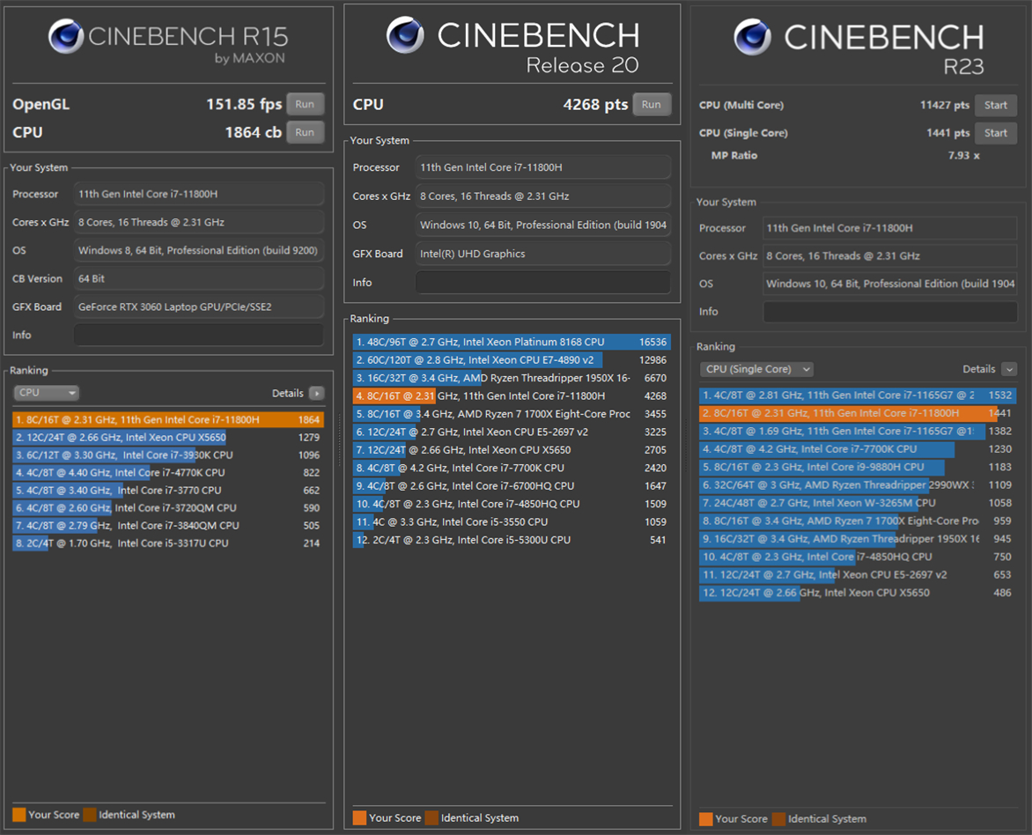The width and height of the screenshot is (1032, 835).
Task: Start the CPU Single Core test
Action: pos(995,133)
